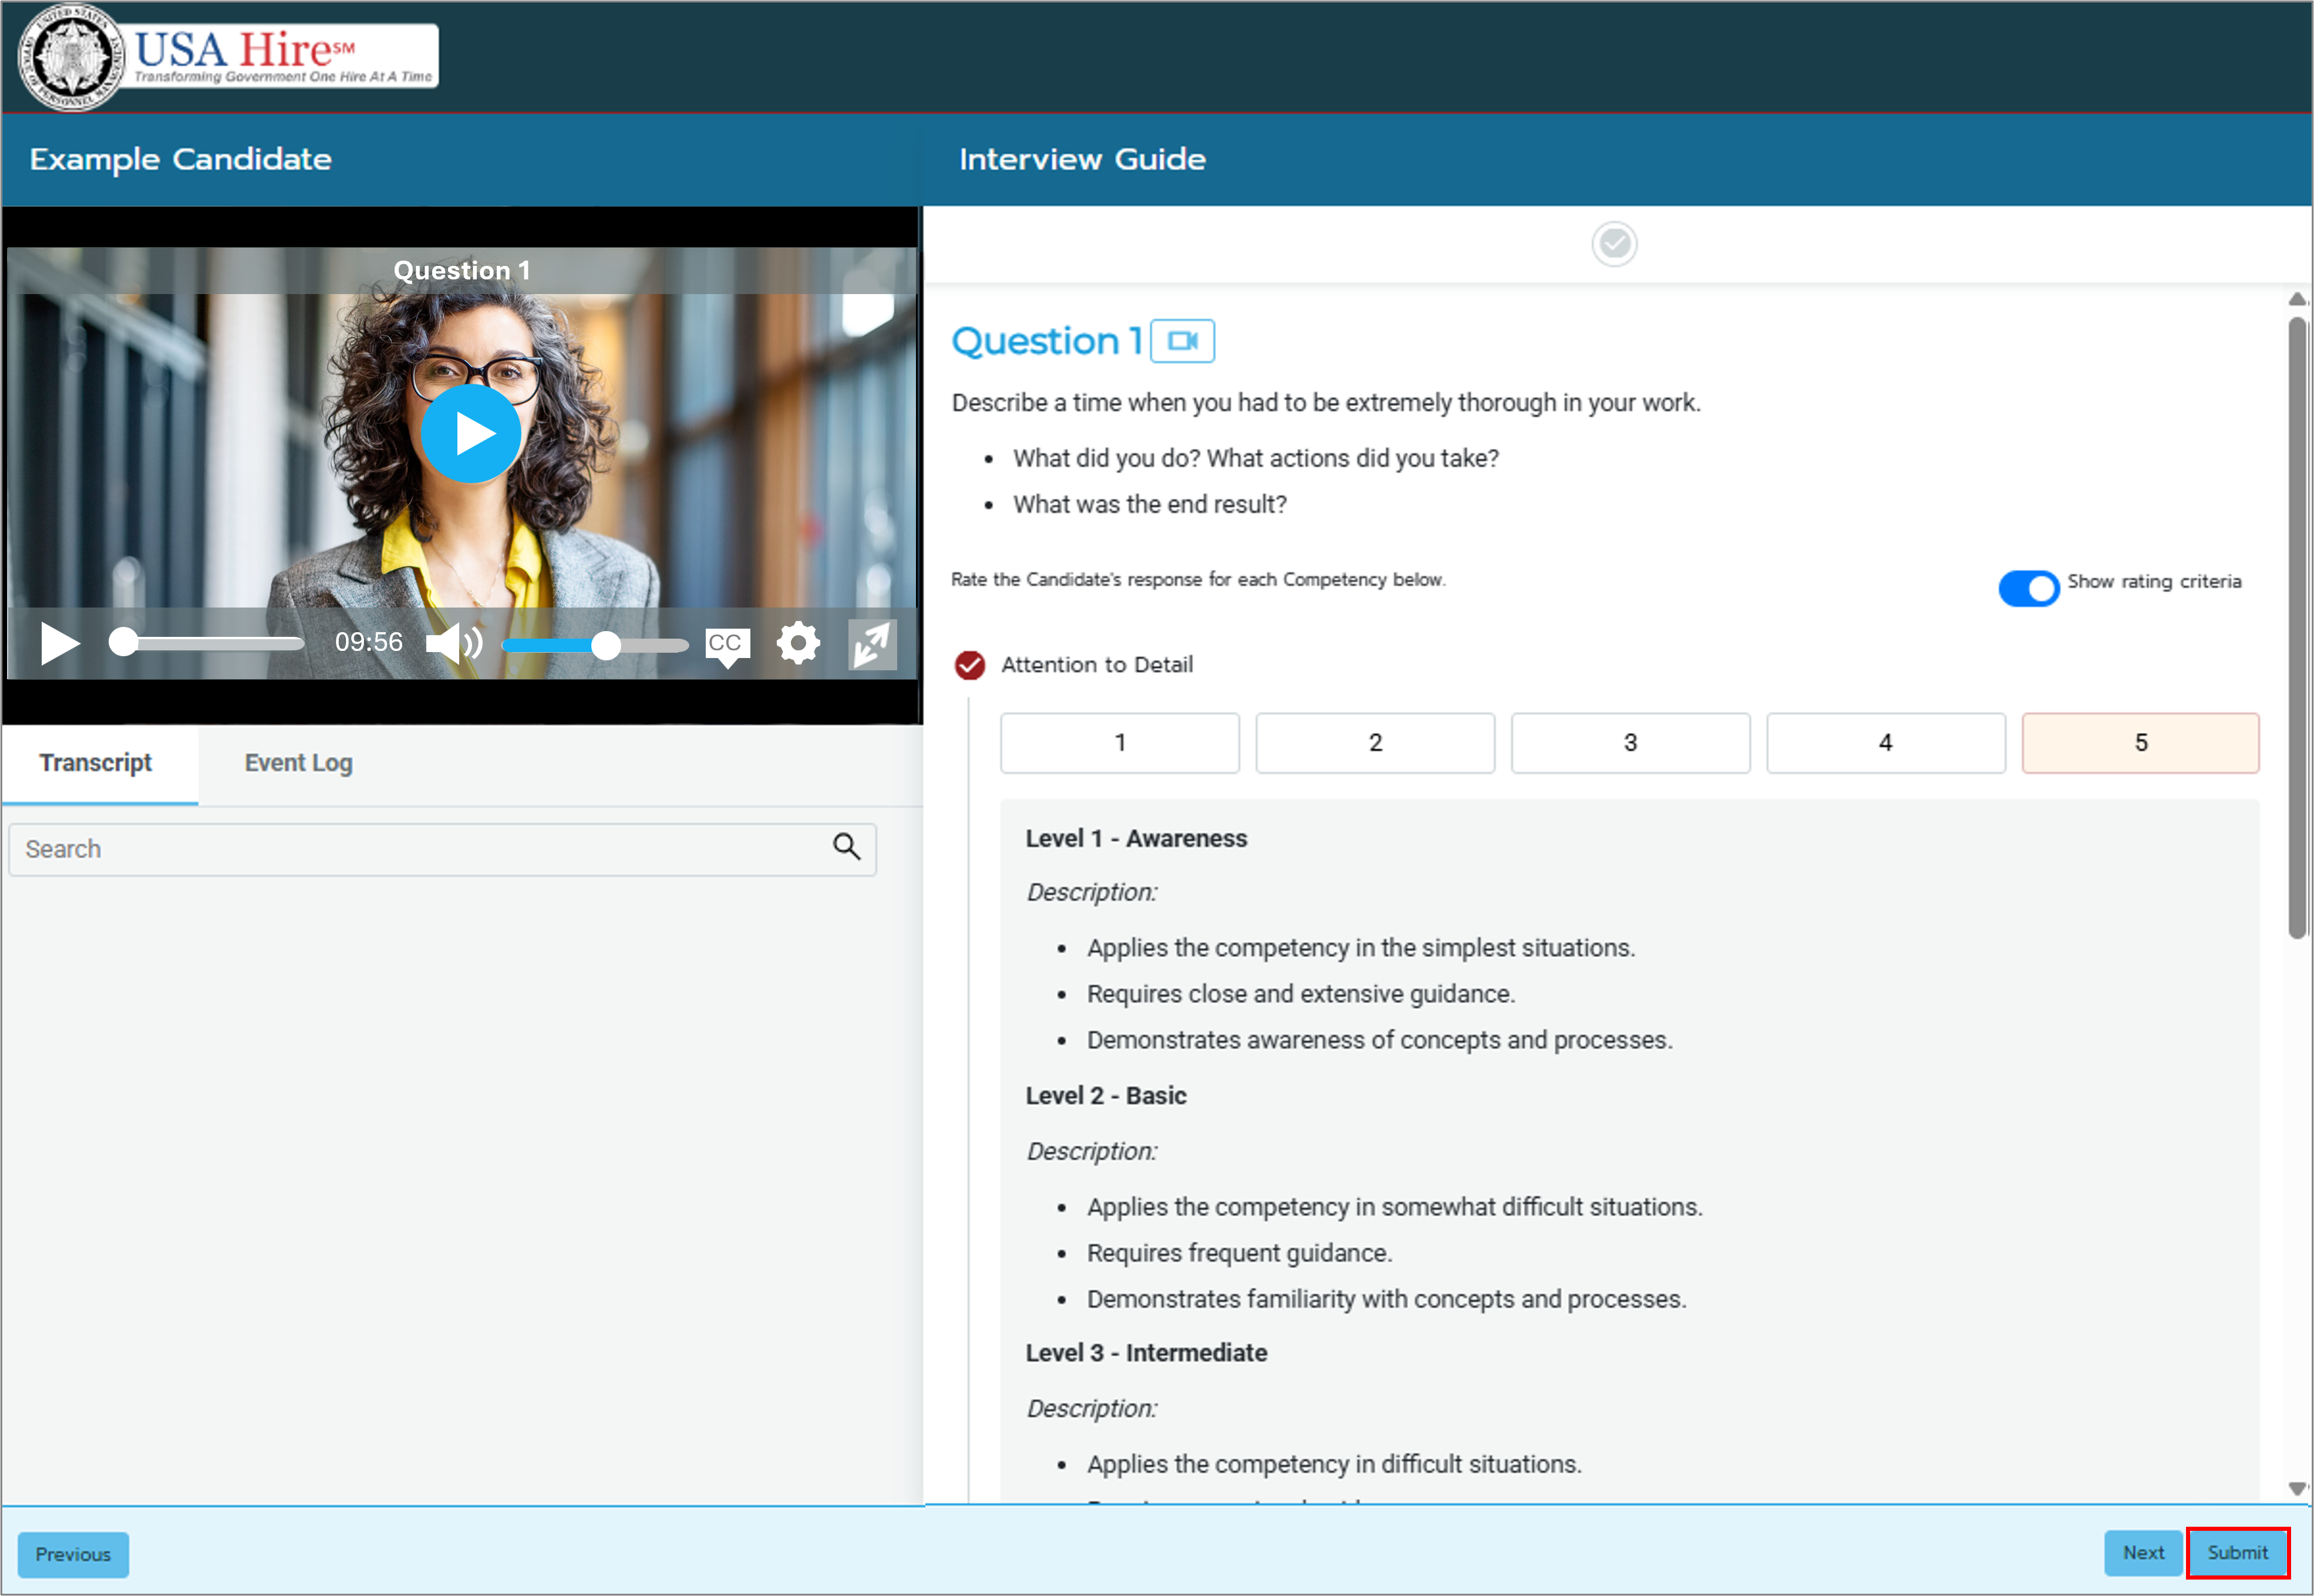
Task: Click the Interview Guide scrollbar thumb
Action: coord(2297,628)
